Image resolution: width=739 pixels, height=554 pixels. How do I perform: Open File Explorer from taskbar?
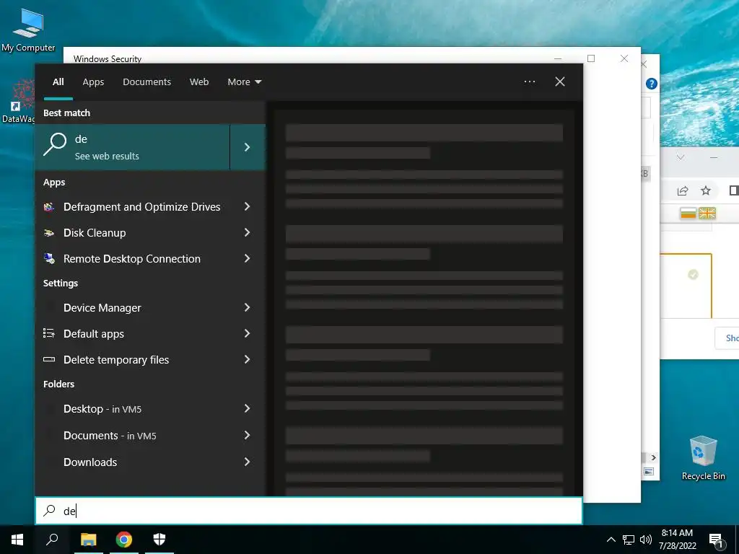pos(88,540)
